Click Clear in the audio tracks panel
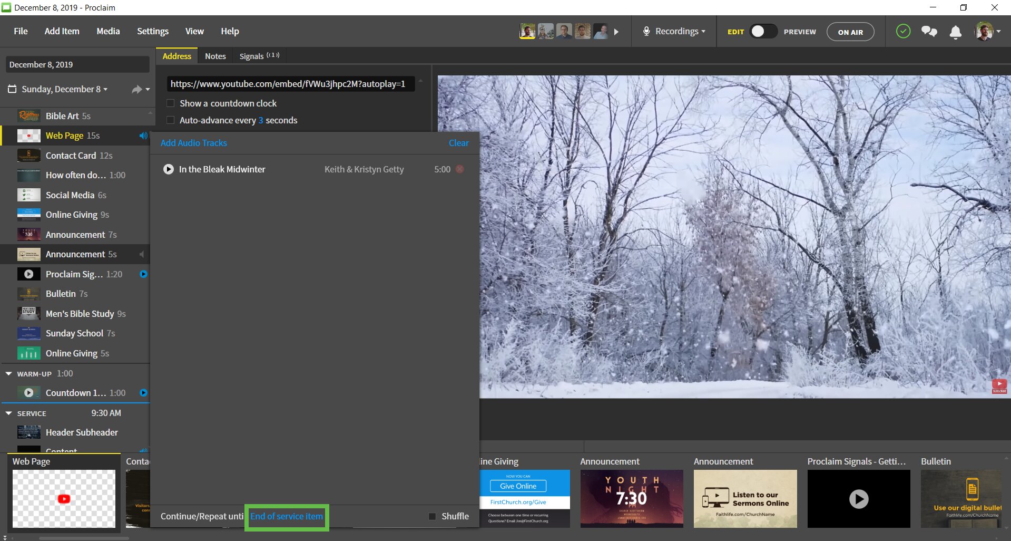1011x541 pixels. click(458, 143)
